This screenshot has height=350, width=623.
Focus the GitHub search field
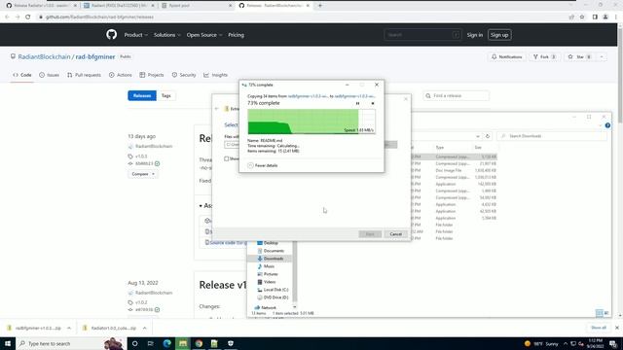click(422, 35)
